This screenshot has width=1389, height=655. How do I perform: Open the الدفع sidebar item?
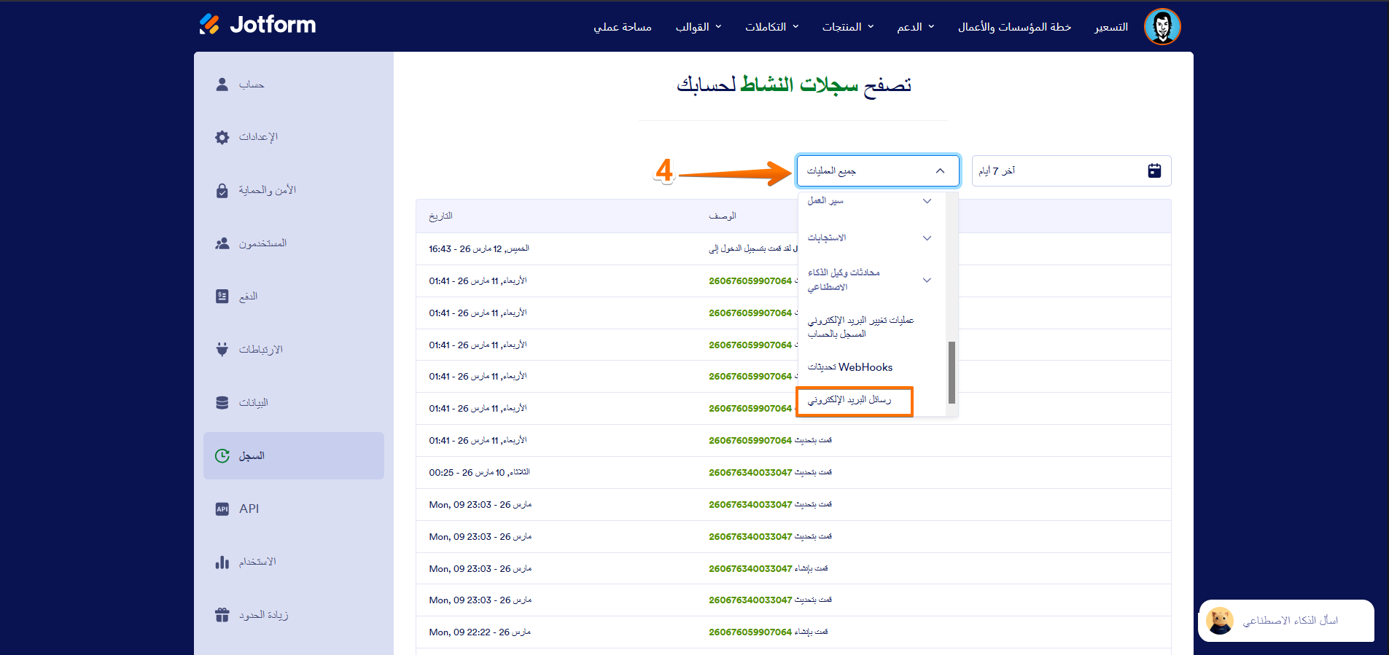[294, 297]
